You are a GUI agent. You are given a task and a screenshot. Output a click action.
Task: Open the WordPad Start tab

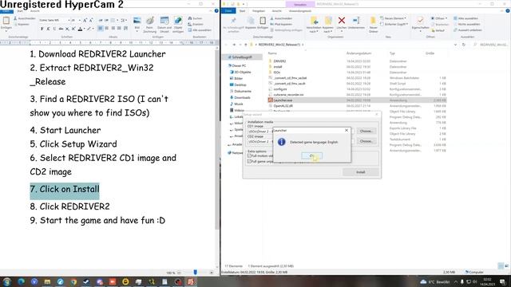pos(20,11)
